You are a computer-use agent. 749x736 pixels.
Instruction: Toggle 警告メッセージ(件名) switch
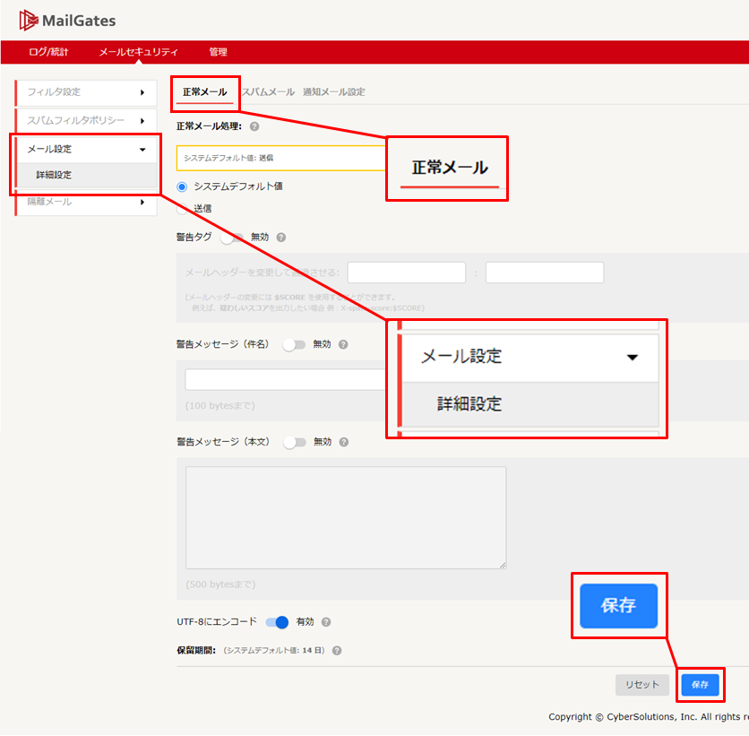[294, 344]
